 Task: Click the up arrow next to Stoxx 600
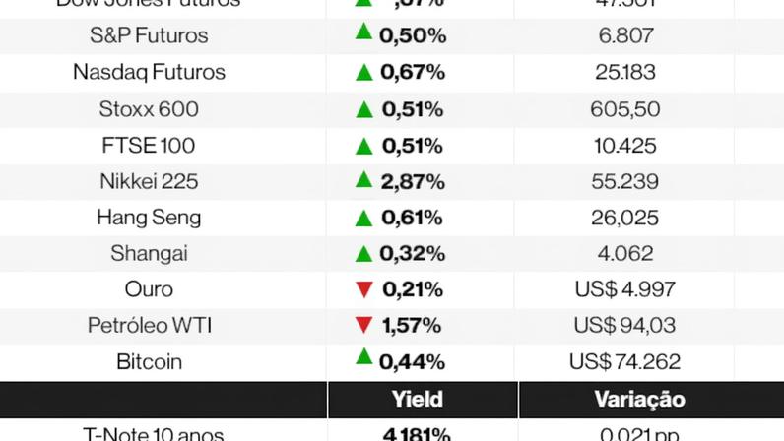[364, 108]
